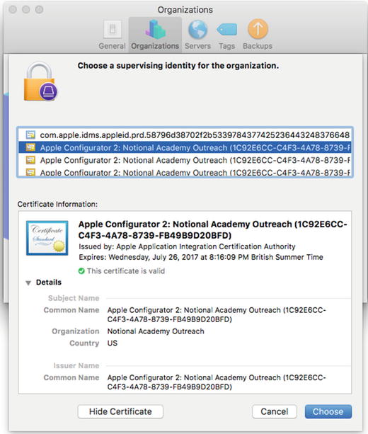The width and height of the screenshot is (368, 434).
Task: Click the Organizations tab label
Action: 155,46
